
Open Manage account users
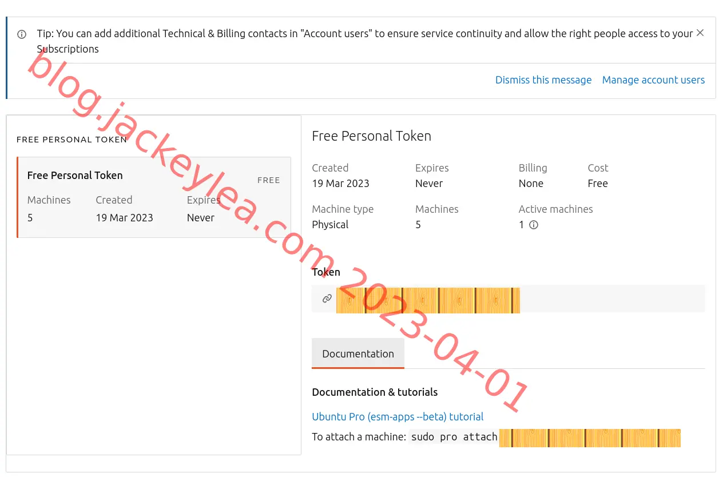click(653, 80)
